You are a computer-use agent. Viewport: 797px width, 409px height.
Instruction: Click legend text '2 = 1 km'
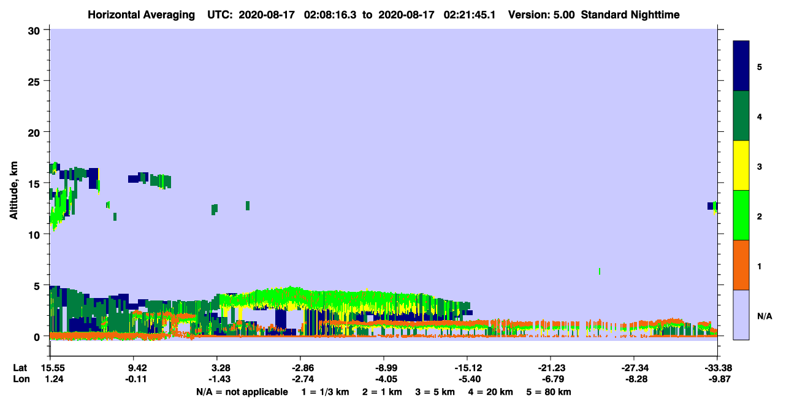tap(382, 392)
